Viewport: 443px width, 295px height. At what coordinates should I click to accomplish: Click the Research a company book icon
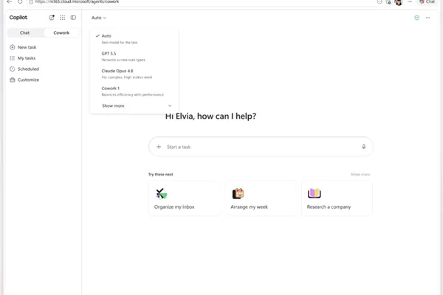tap(315, 193)
